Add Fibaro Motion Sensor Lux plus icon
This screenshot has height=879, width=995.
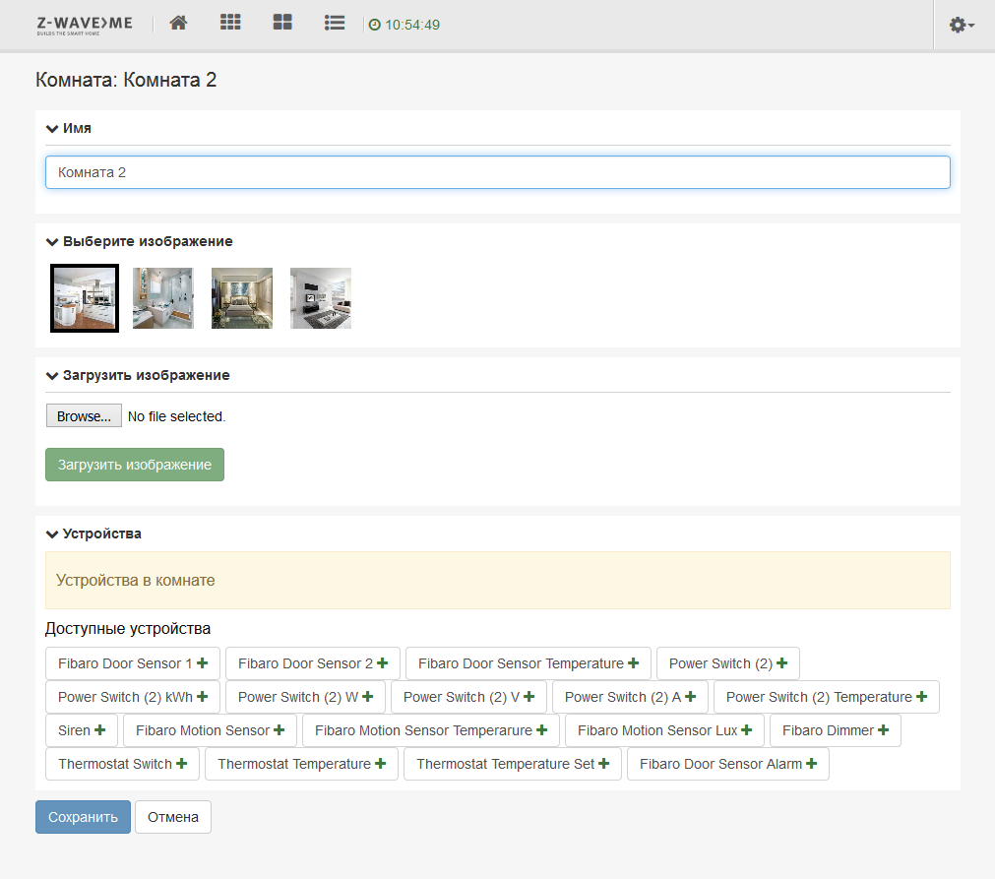pyautogui.click(x=746, y=730)
